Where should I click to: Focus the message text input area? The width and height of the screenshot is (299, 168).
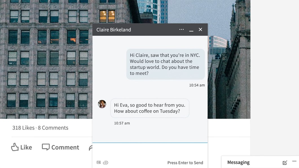150,151
